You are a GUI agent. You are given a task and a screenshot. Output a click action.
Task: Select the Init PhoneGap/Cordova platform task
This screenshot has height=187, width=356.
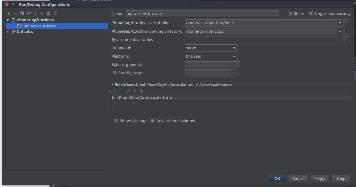pos(142,97)
